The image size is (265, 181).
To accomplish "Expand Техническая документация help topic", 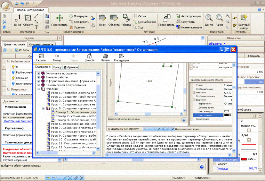I will 39,85.
